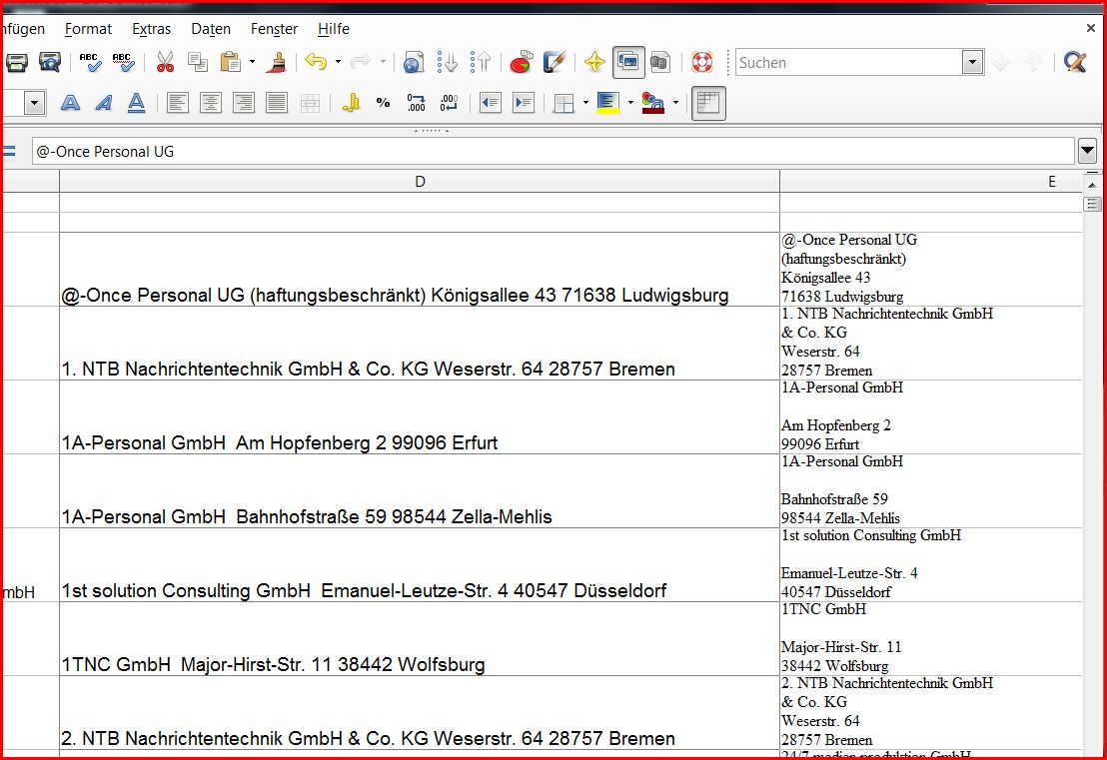Click the Undo arrow icon
This screenshot has height=760, width=1107.
(x=316, y=62)
